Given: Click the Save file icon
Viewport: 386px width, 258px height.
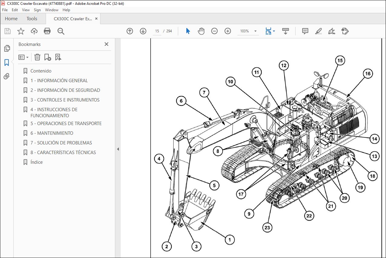Looking at the screenshot, I should point(8,31).
